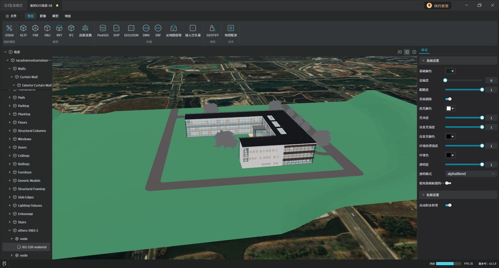The width and height of the screenshot is (499, 268).
Task: Open the 透明模式 alphaBlend dropdown
Action: coord(471,174)
